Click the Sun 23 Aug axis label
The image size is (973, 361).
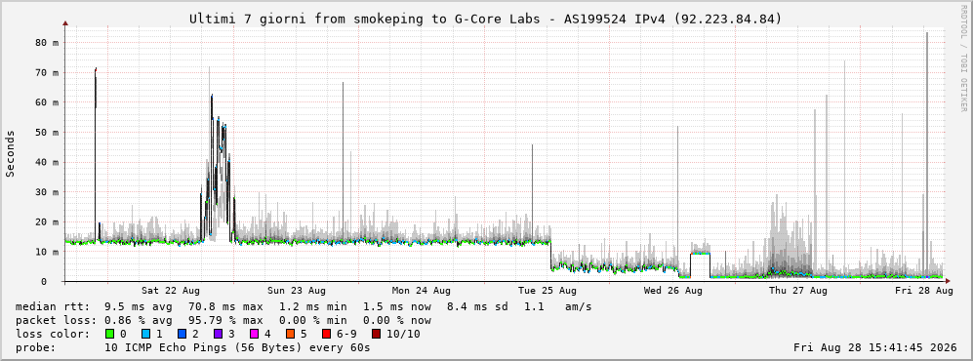click(297, 291)
